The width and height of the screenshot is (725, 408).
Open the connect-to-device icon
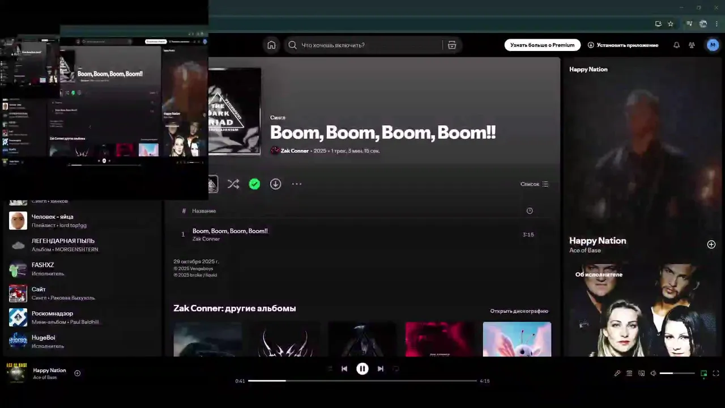click(x=641, y=373)
